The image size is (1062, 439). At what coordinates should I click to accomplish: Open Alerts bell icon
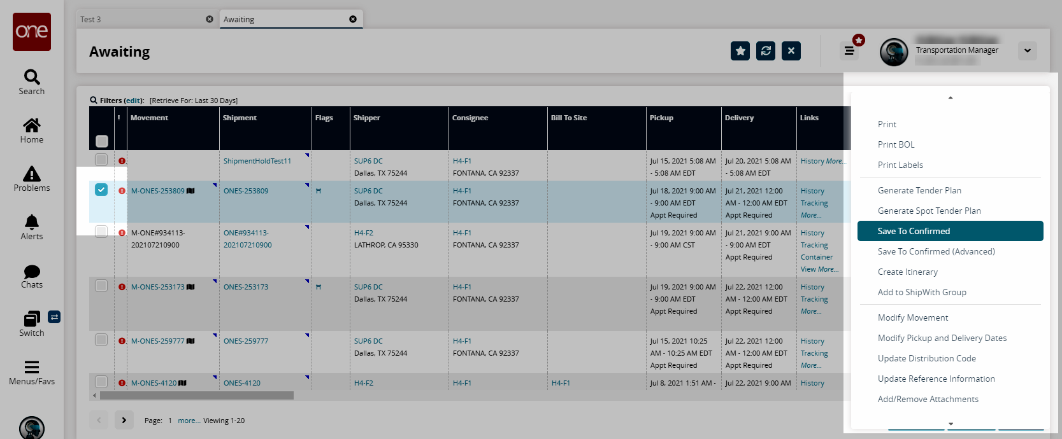tap(32, 222)
